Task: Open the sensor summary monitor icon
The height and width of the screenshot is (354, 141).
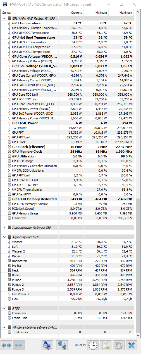Action: click(x=47, y=345)
